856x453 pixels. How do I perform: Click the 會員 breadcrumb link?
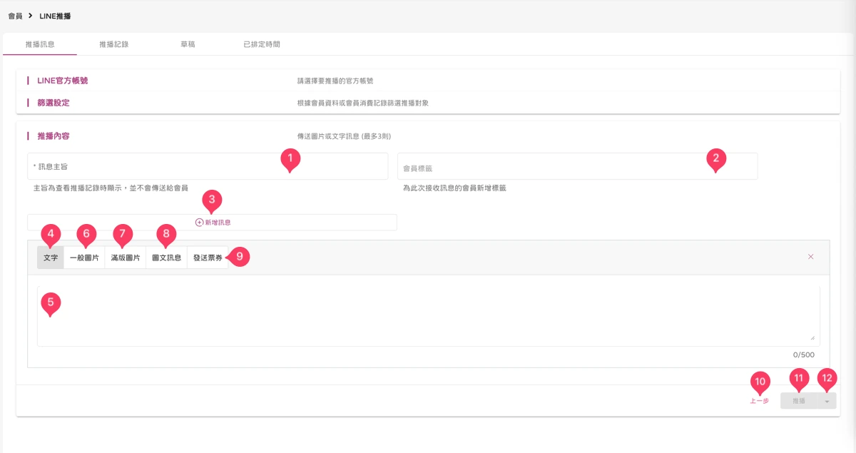pyautogui.click(x=15, y=15)
